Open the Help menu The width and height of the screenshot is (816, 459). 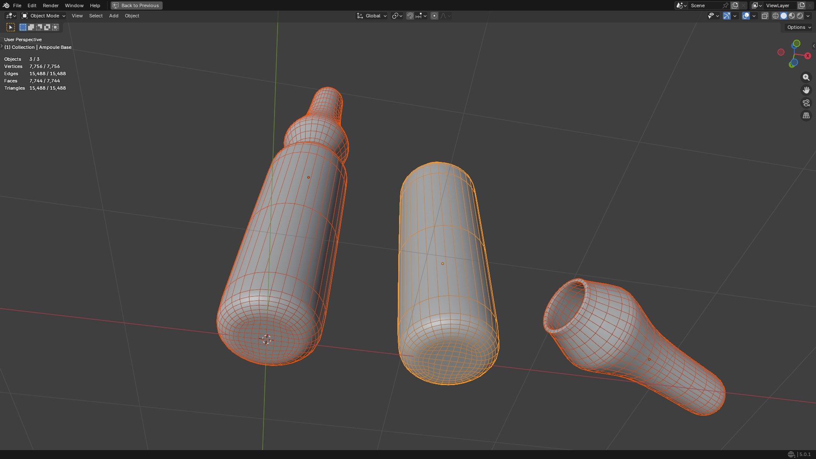95,6
